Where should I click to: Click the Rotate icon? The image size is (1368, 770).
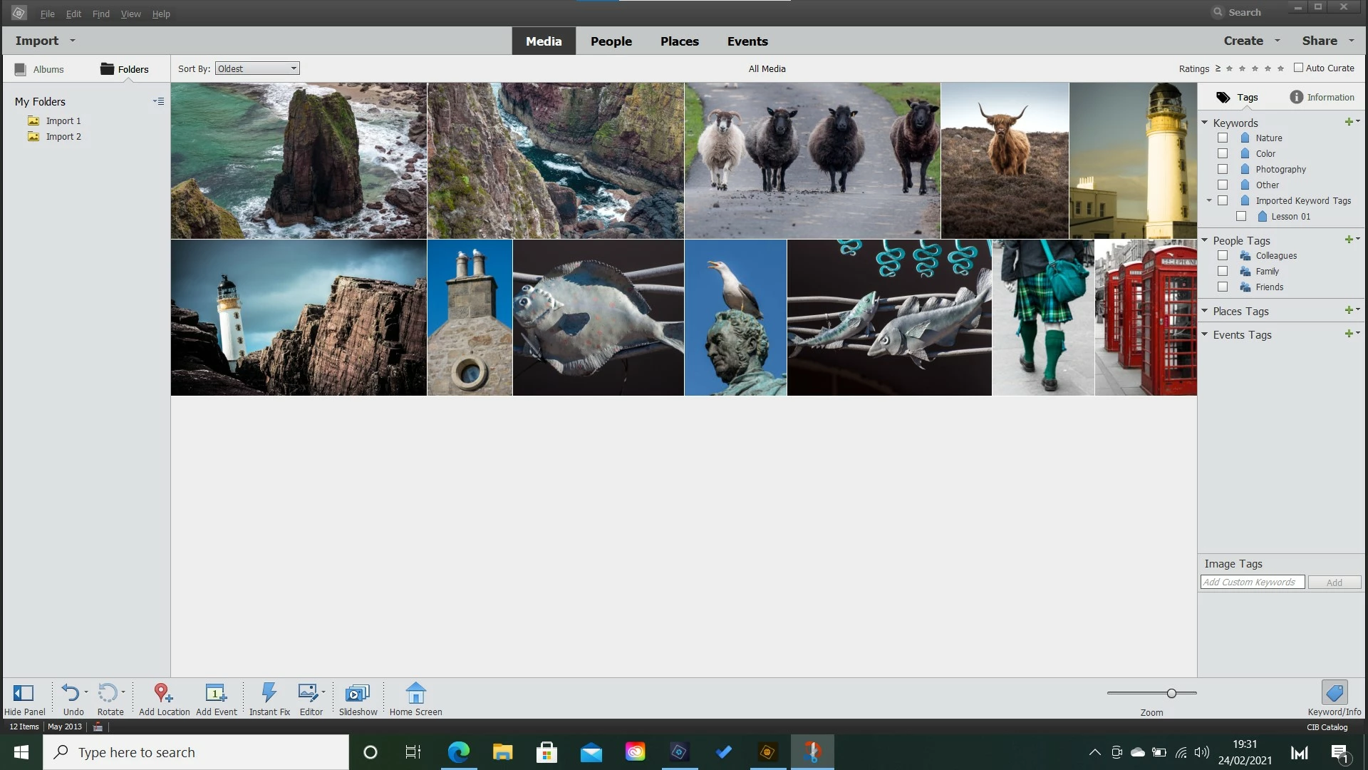[x=108, y=693]
